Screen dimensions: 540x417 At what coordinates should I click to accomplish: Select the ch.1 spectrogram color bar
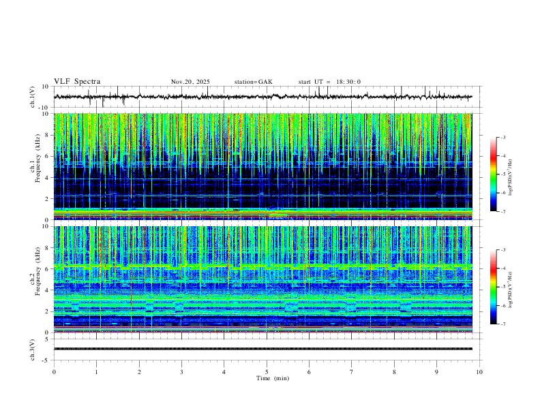click(x=494, y=174)
